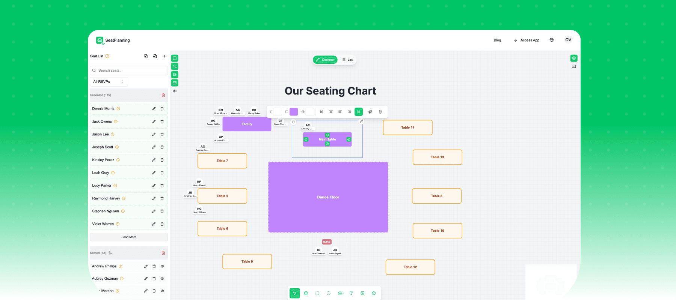Select the Designer mode tab
The image size is (676, 300).
(325, 60)
